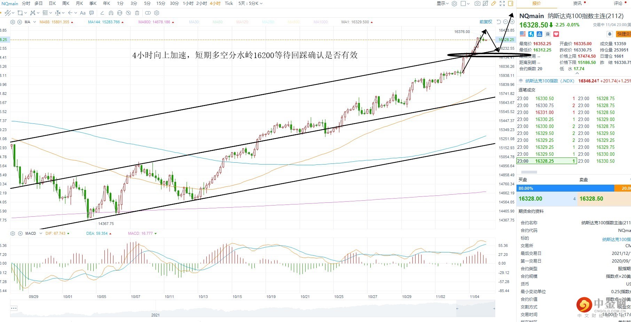This screenshot has width=631, height=322.
Task: Select the rectangle shape drawing tool
Action: tap(20, 13)
